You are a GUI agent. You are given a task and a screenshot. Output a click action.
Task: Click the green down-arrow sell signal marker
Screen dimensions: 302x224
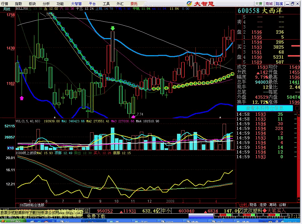113,28
